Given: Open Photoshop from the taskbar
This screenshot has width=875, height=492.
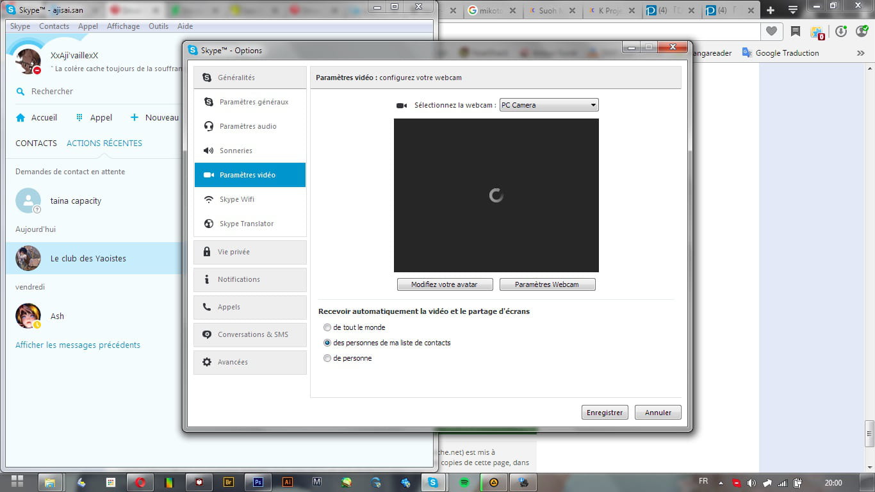Looking at the screenshot, I should [x=258, y=482].
